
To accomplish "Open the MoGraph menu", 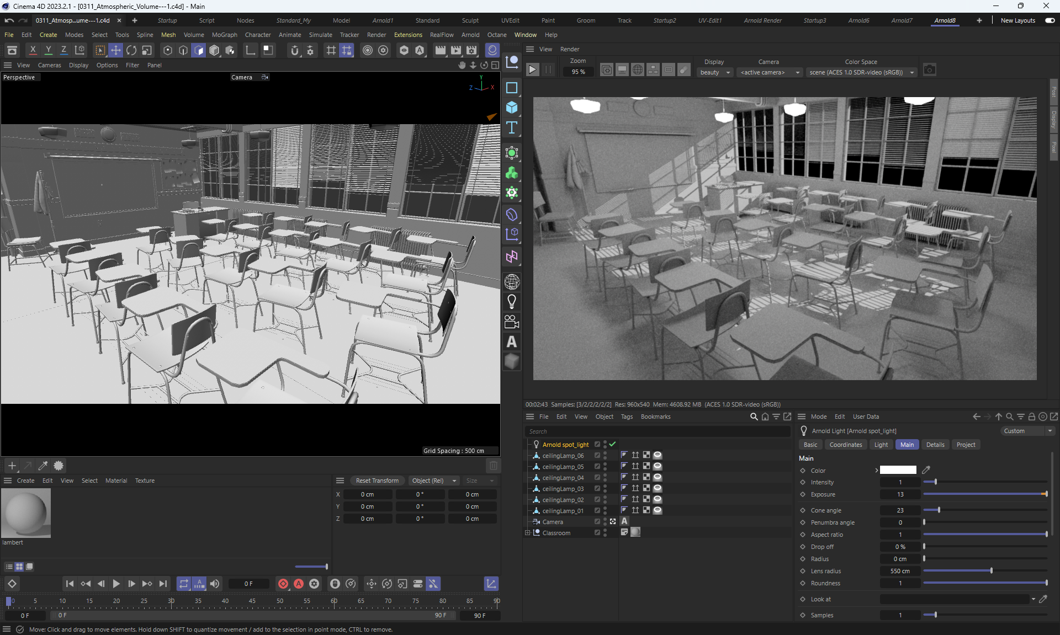I will point(224,35).
